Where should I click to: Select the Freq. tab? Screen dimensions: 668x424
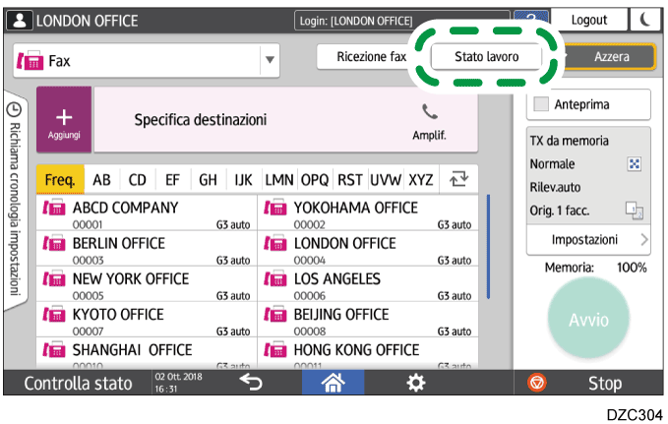point(60,180)
